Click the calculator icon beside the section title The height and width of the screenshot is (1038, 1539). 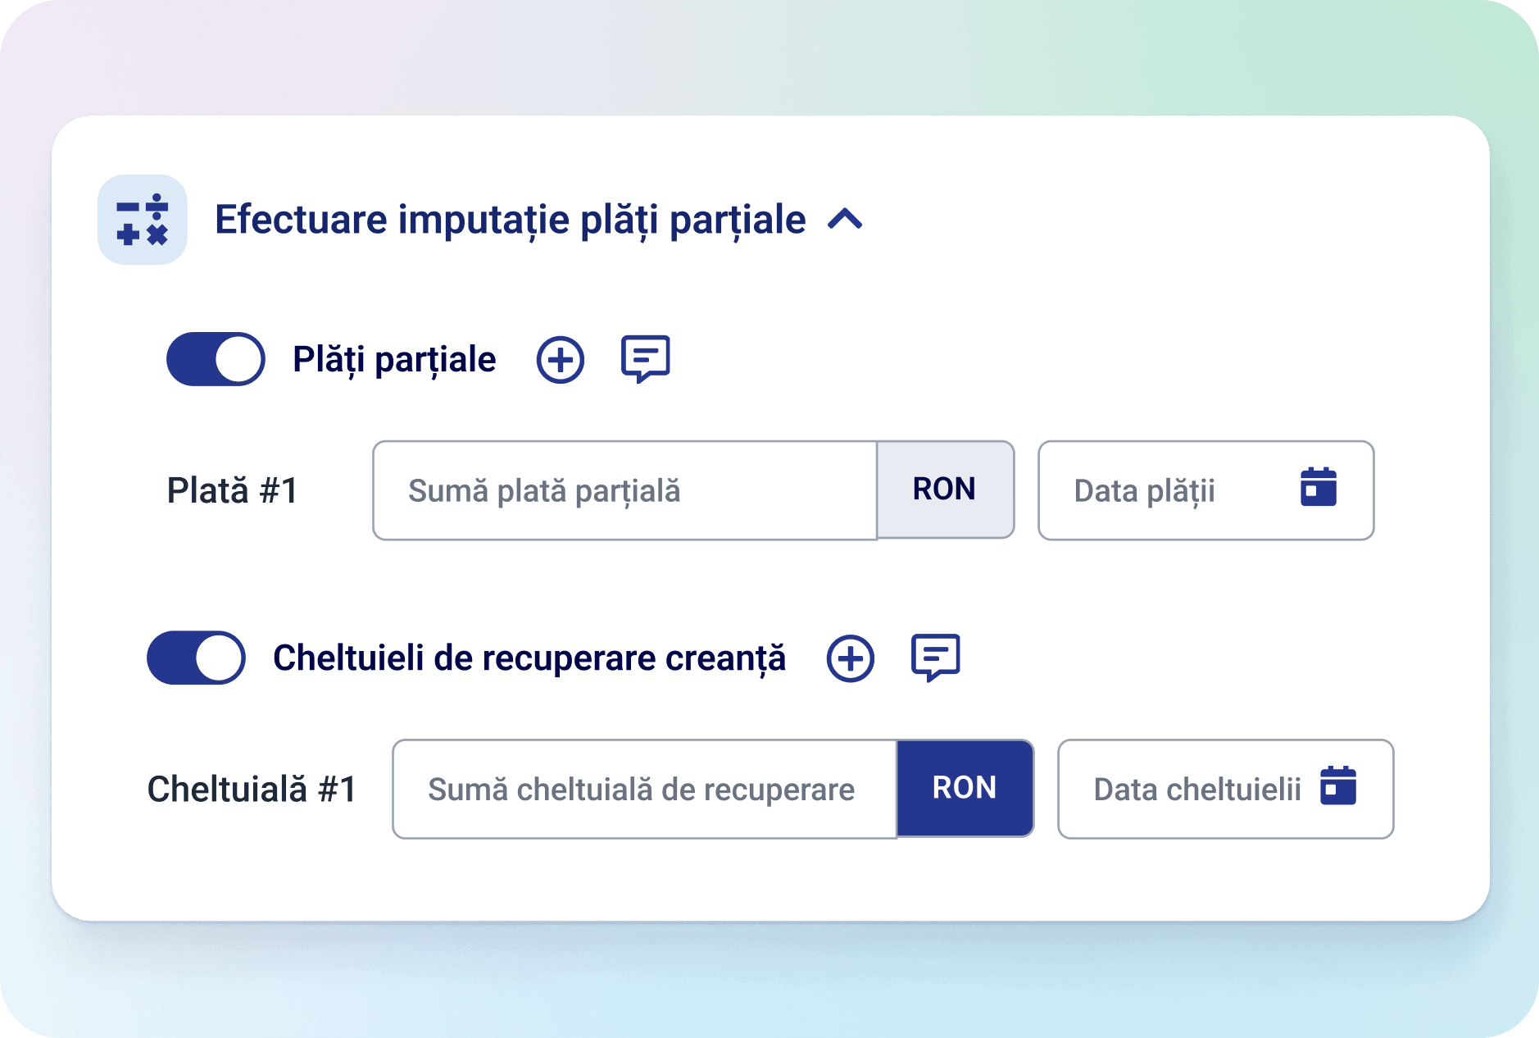pyautogui.click(x=142, y=220)
